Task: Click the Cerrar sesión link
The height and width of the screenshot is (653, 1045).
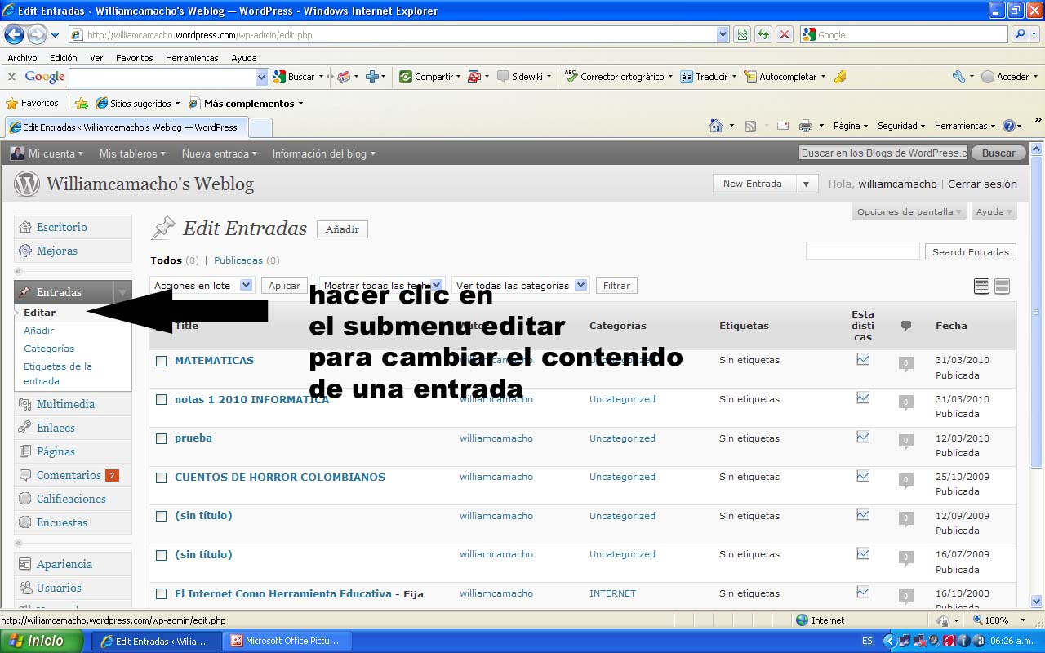Action: point(982,184)
